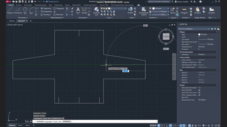The height and width of the screenshot is (127, 227).
Task: Click Копирование свойств (Match Properties)
Action: point(144,11)
